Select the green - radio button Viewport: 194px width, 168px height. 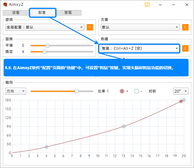(136, 91)
